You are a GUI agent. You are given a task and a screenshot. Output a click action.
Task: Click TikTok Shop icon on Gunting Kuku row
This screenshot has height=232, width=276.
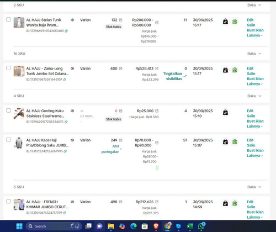[x=225, y=112]
